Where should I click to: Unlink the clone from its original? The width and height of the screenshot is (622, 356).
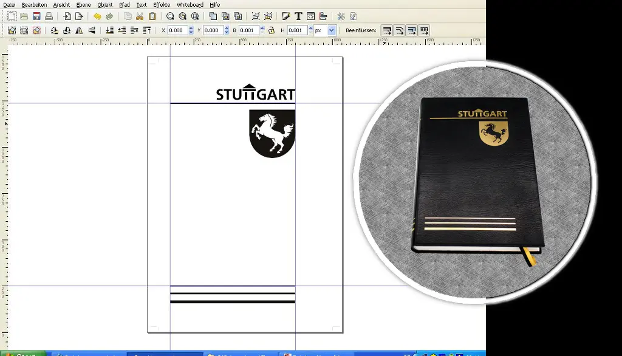click(x=238, y=16)
